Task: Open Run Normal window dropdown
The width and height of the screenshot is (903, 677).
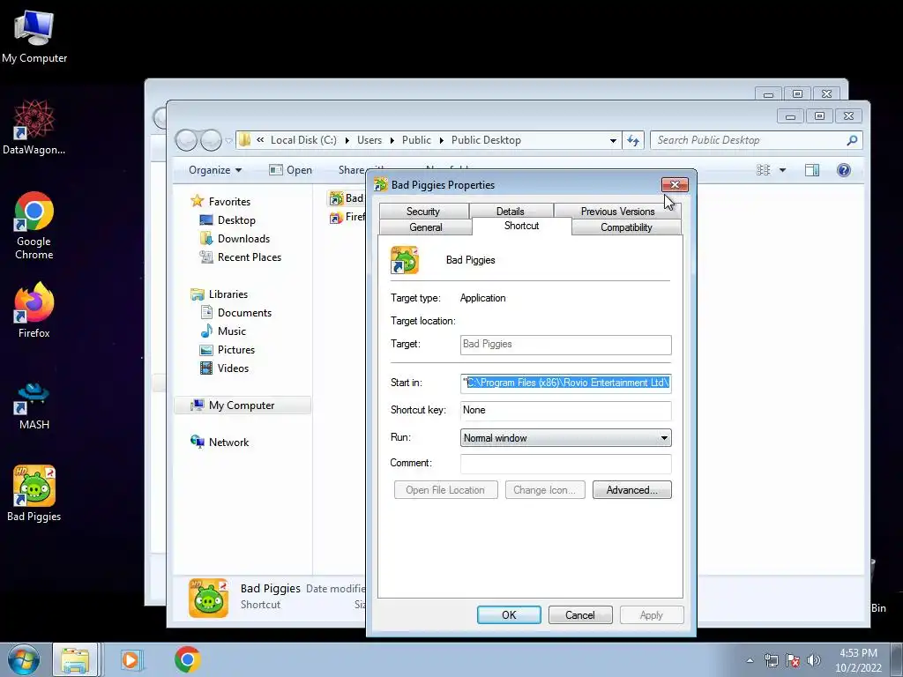Action: point(565,438)
